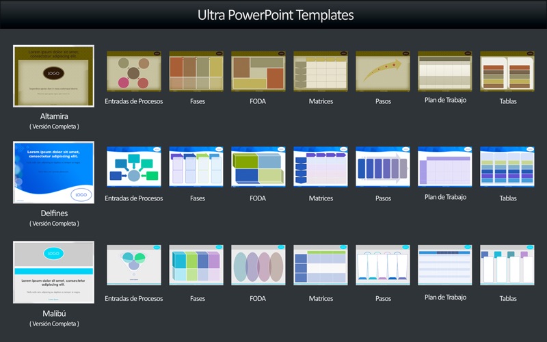
Task: Click "Plan de Trabajo" label in Malibú row
Action: point(446,298)
